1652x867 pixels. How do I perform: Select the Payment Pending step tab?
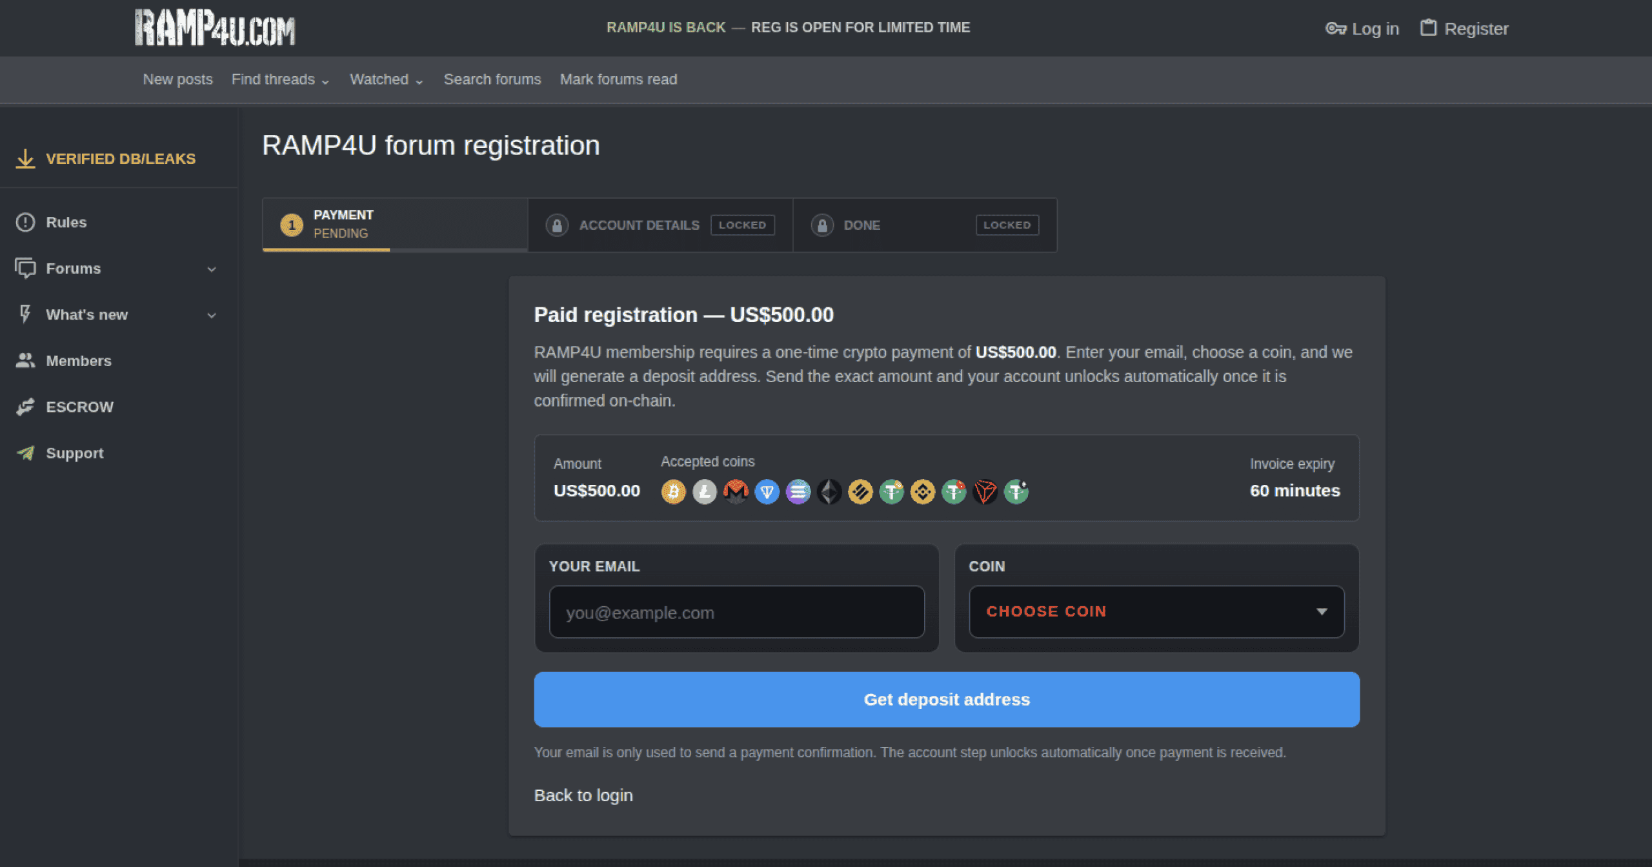(395, 225)
